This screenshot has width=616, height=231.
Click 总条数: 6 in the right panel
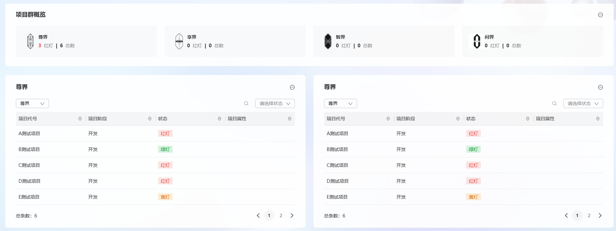(335, 216)
